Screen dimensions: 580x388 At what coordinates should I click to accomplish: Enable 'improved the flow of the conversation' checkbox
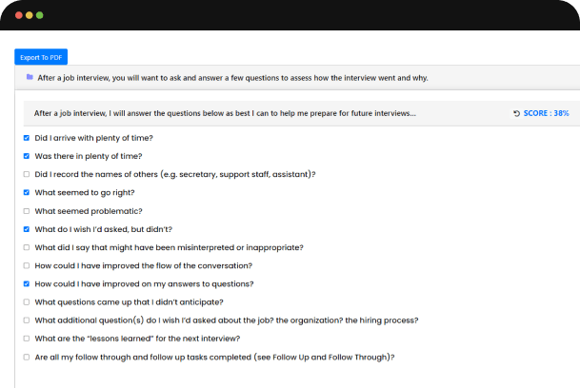[x=27, y=265]
